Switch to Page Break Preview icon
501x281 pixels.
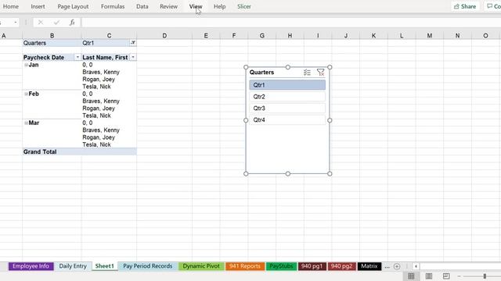[x=446, y=276]
